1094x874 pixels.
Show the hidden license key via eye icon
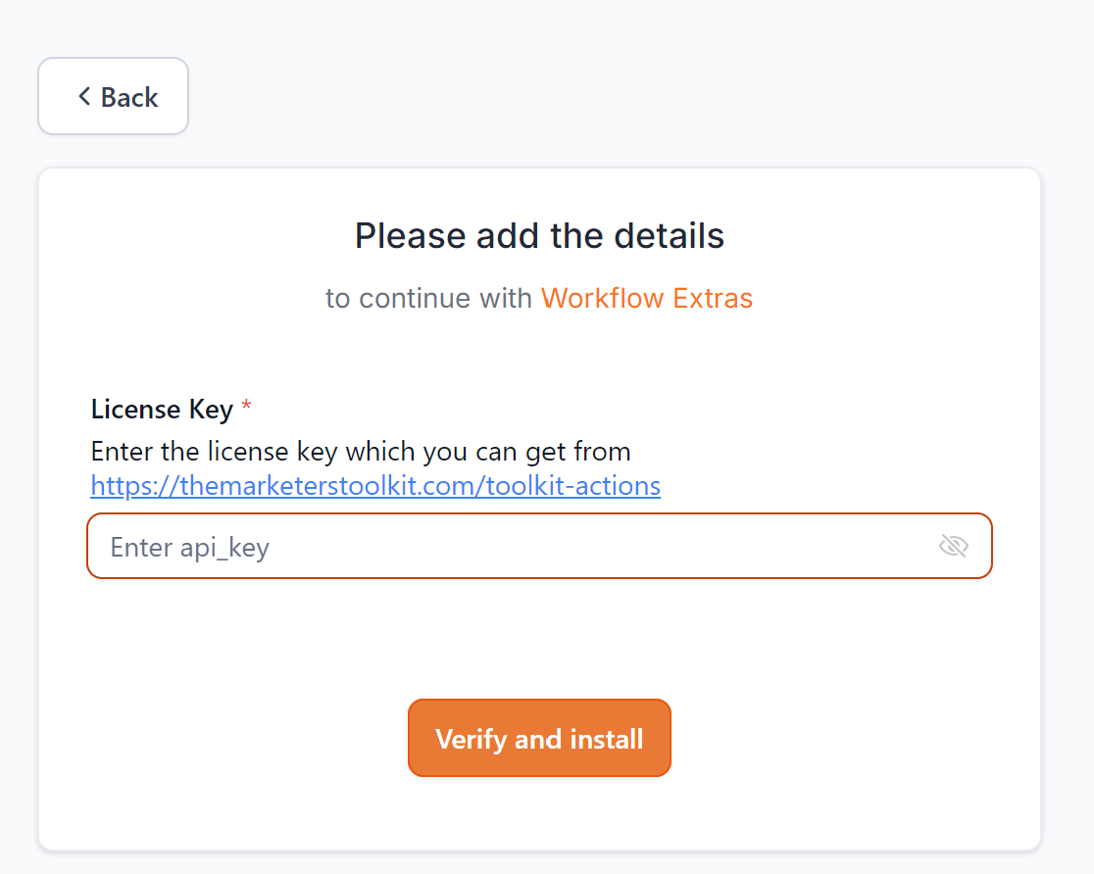pyautogui.click(x=953, y=546)
